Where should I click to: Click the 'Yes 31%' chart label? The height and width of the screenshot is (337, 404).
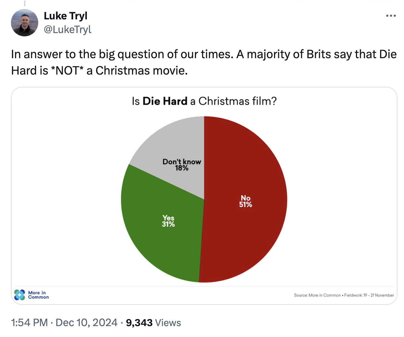pos(168,221)
